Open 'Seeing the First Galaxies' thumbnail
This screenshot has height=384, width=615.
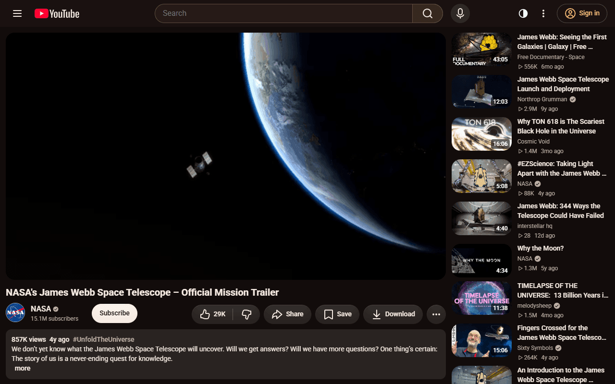point(481,49)
